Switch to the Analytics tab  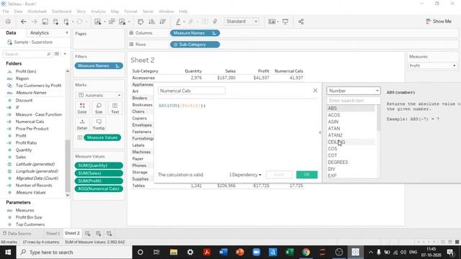tap(40, 33)
